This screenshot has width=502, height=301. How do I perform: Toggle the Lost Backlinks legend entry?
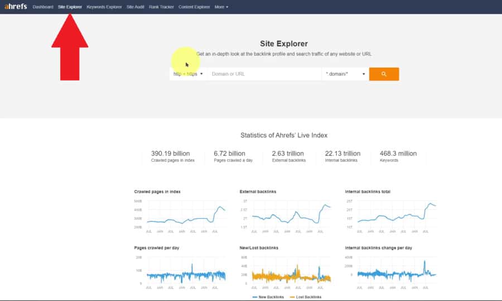click(x=306, y=297)
